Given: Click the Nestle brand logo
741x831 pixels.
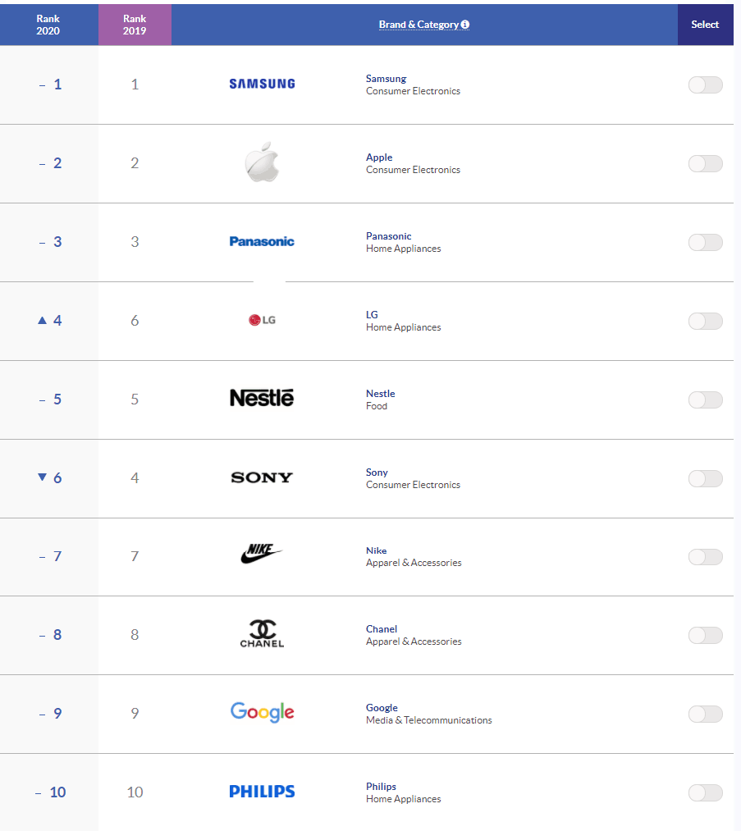Looking at the screenshot, I should [262, 399].
